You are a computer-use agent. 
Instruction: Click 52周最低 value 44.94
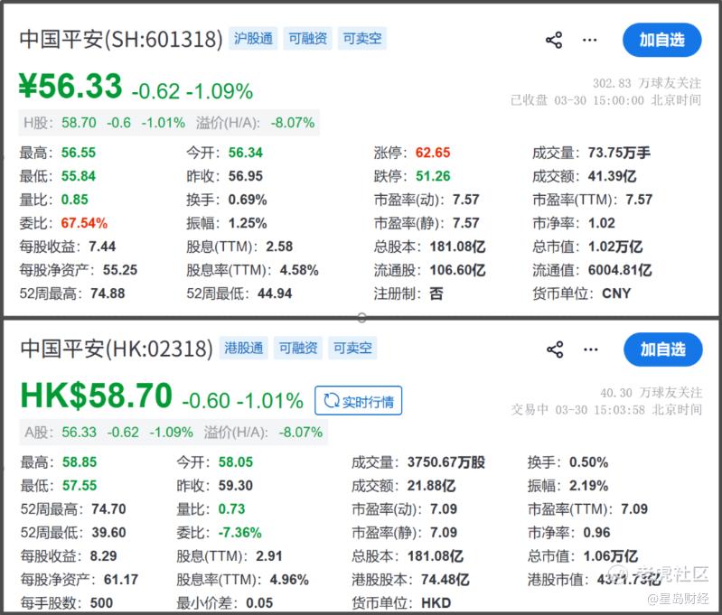click(275, 294)
